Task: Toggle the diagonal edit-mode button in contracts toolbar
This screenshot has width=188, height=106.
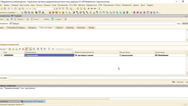Action: coord(26,49)
